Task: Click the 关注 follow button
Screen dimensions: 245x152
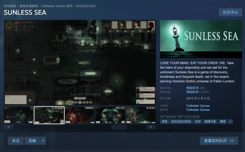Action: pyautogui.click(x=16, y=141)
